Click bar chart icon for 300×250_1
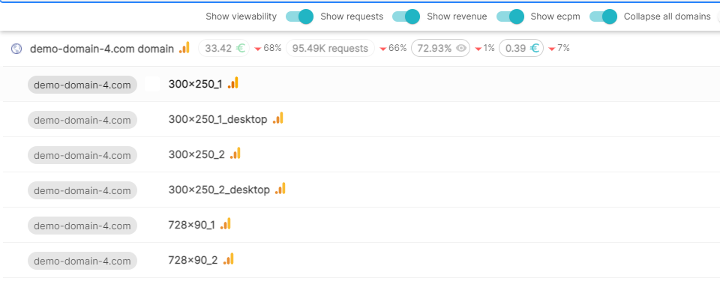Viewport: 720px width, 284px height. pos(232,82)
